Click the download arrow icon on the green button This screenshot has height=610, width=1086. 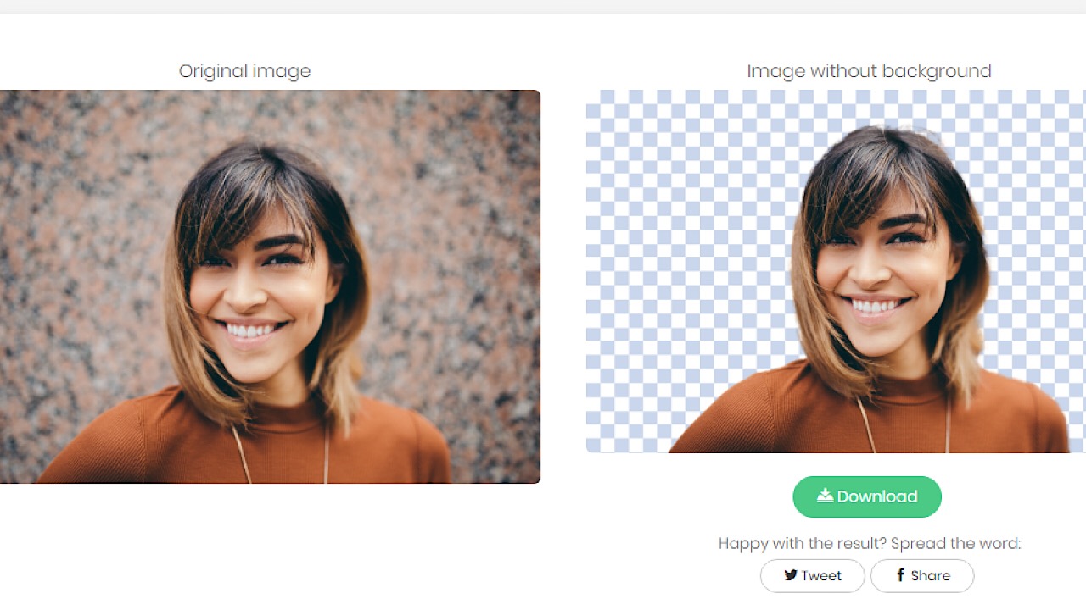click(x=825, y=496)
